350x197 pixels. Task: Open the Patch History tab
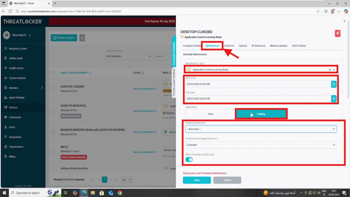click(299, 46)
